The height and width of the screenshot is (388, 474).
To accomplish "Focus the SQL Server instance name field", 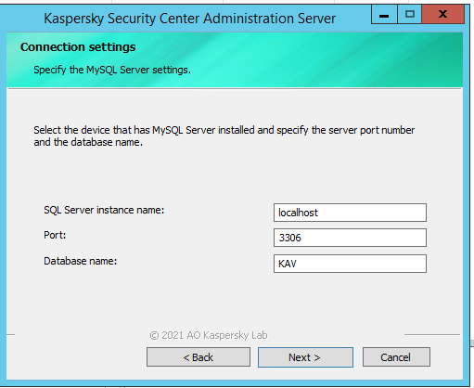I will 350,213.
